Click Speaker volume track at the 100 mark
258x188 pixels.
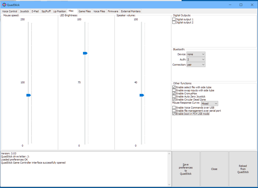coord(141,22)
